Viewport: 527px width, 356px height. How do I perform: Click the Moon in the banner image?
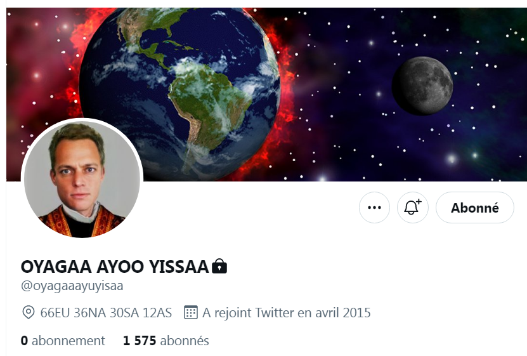click(x=422, y=86)
